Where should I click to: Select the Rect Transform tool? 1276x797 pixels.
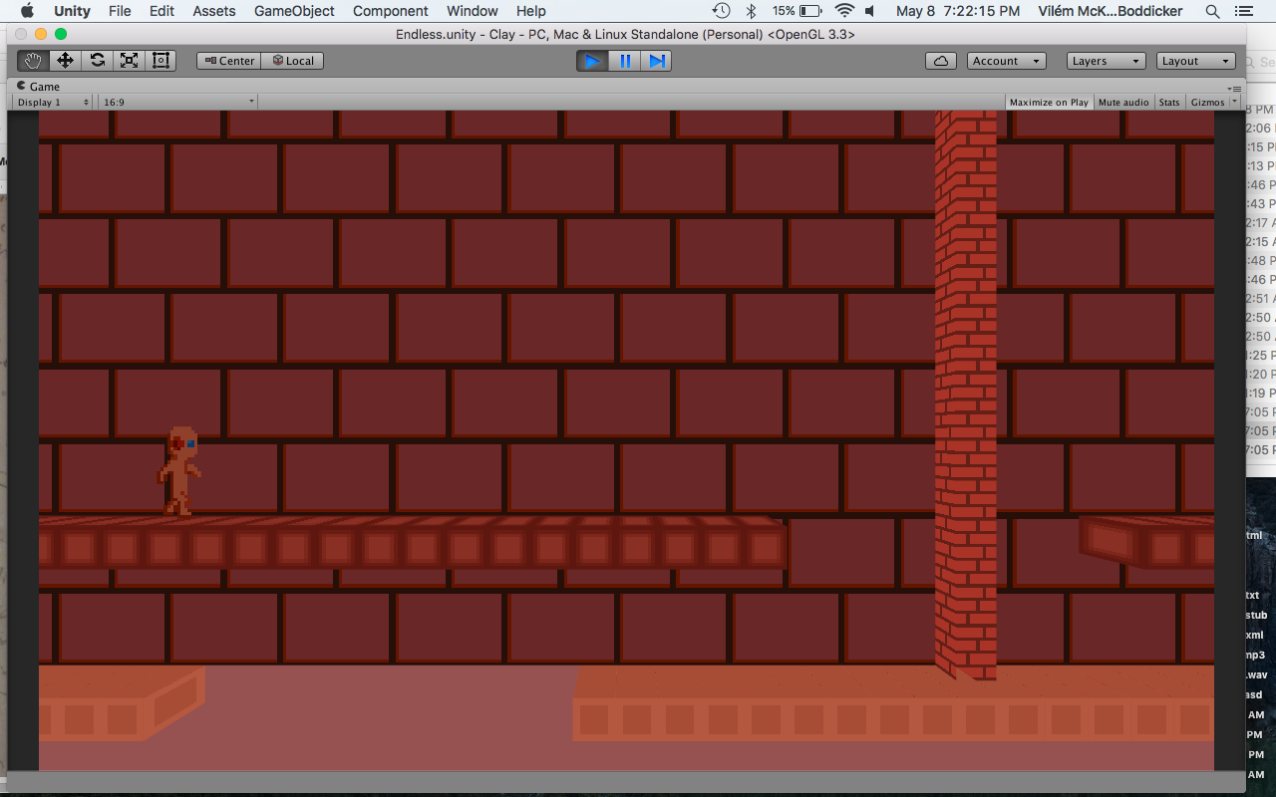point(160,61)
